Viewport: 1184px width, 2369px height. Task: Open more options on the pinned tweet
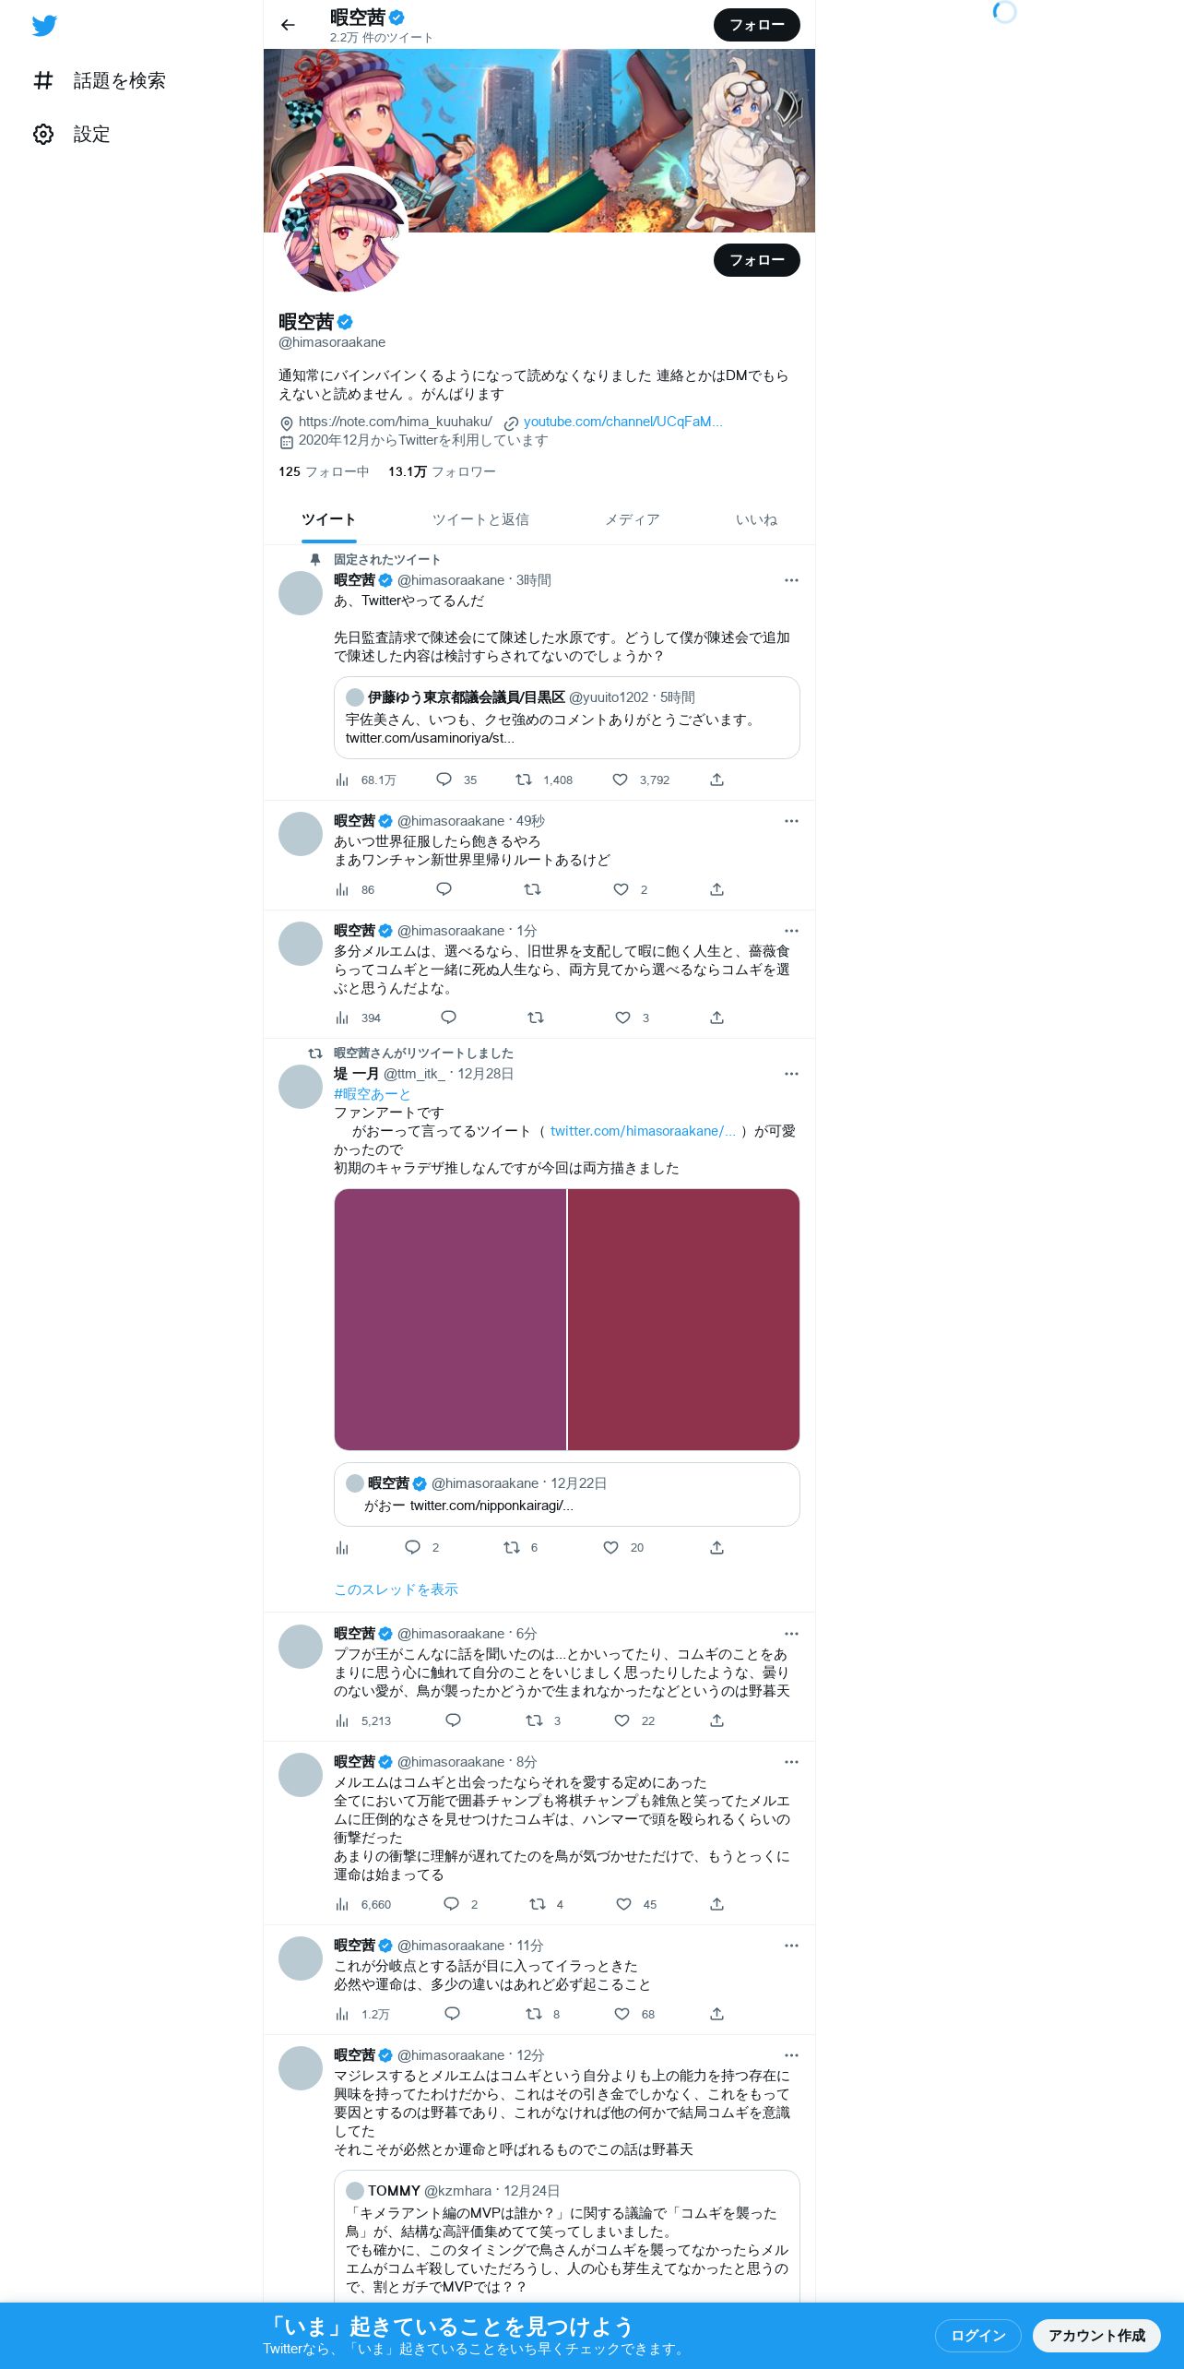click(x=791, y=580)
